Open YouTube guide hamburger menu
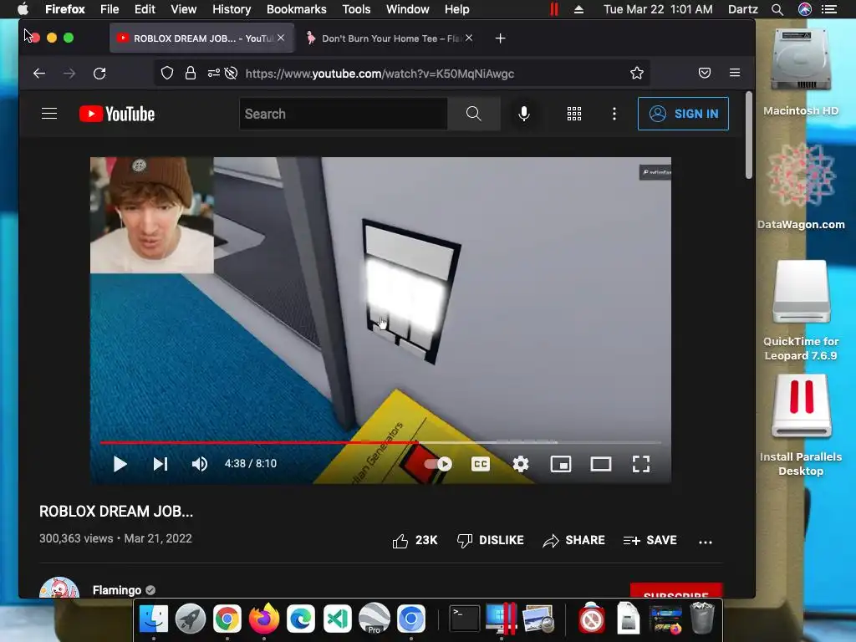The height and width of the screenshot is (642, 856). [49, 114]
